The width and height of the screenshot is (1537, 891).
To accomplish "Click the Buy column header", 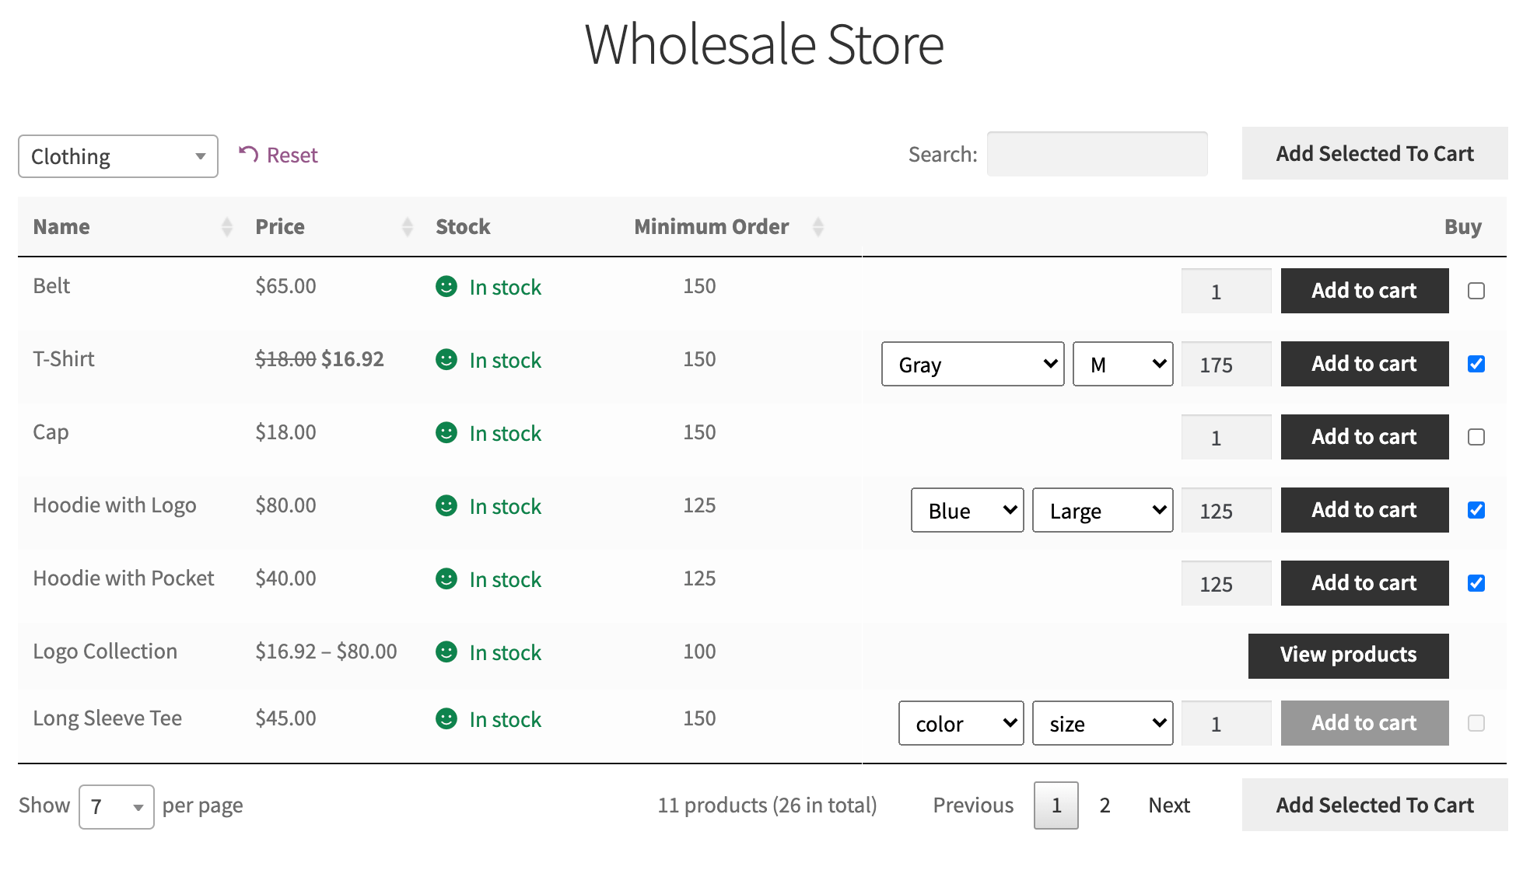I will point(1462,226).
